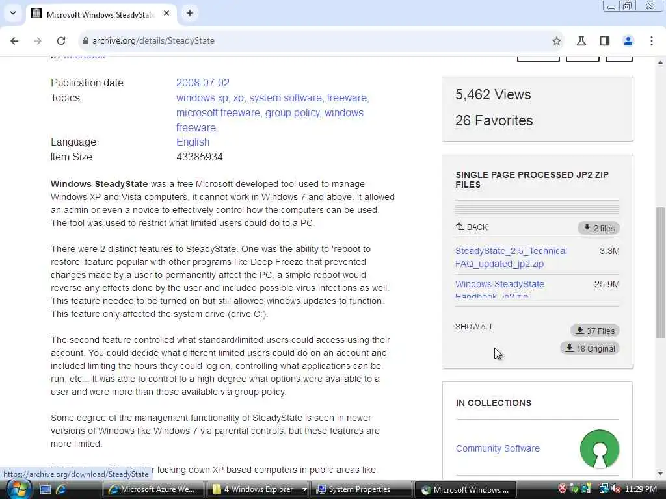The image size is (666, 499).
Task: Open the publication date 2008-07-02 link
Action: 203,83
